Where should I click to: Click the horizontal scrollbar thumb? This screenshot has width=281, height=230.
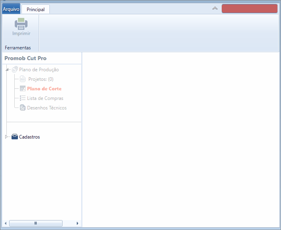point(36,223)
